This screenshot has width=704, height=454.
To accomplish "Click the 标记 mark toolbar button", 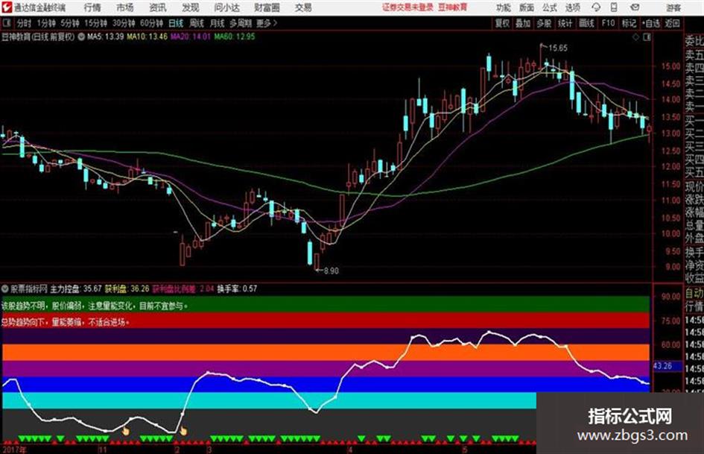I will click(629, 23).
